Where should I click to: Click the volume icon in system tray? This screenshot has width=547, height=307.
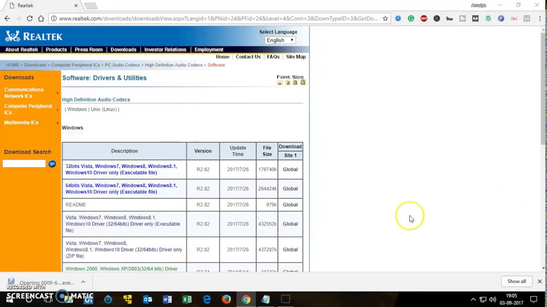click(x=493, y=299)
